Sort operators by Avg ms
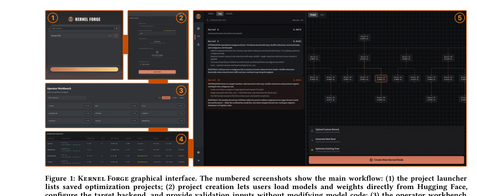The image size is (477, 196). 182,98
